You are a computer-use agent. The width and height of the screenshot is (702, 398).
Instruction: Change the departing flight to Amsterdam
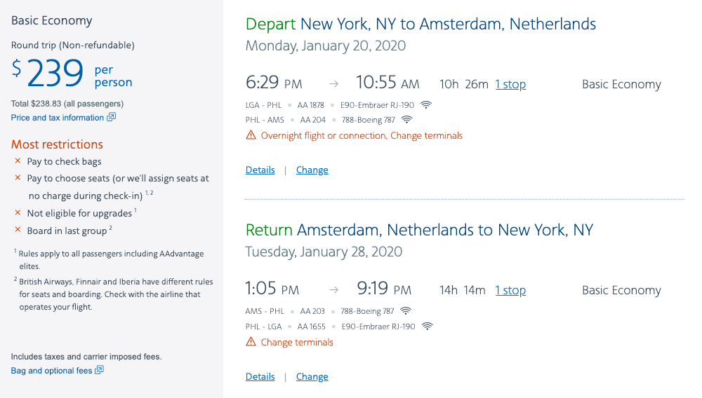click(312, 170)
